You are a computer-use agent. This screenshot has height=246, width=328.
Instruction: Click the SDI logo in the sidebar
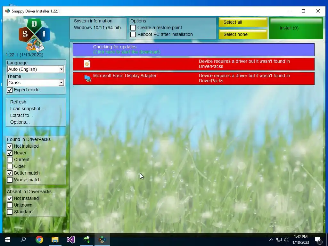tap(34, 35)
